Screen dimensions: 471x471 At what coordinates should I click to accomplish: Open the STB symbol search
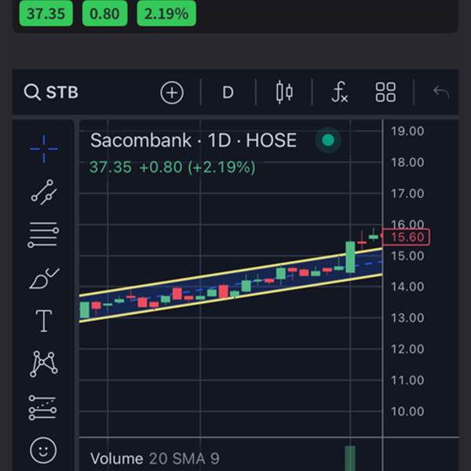coord(51,92)
